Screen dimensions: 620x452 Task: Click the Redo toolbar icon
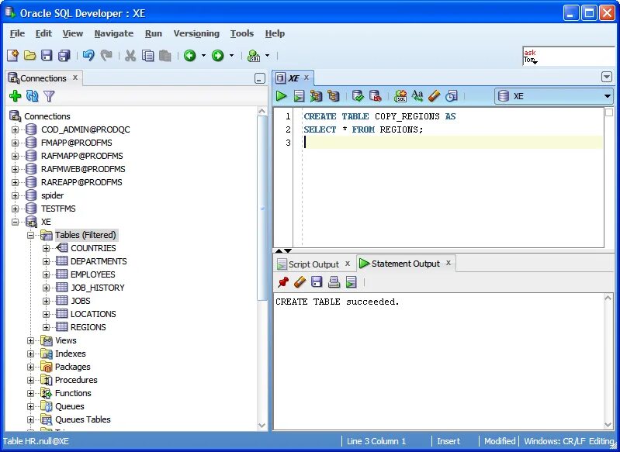pyautogui.click(x=106, y=56)
